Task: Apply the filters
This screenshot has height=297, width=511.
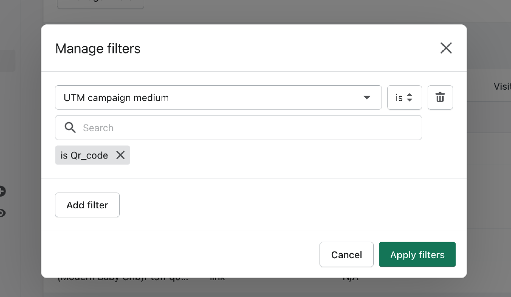Action: (417, 254)
